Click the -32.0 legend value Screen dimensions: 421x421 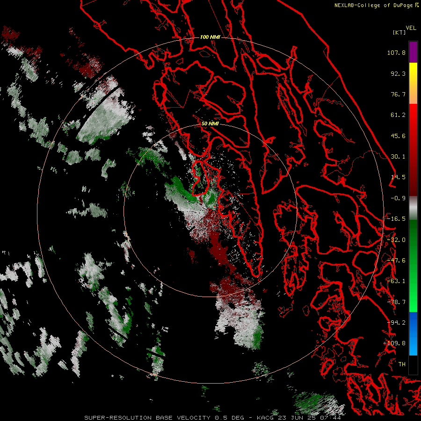[396, 240]
